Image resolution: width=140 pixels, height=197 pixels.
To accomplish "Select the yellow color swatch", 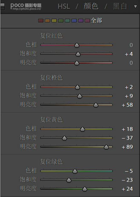I will pos(54,21).
